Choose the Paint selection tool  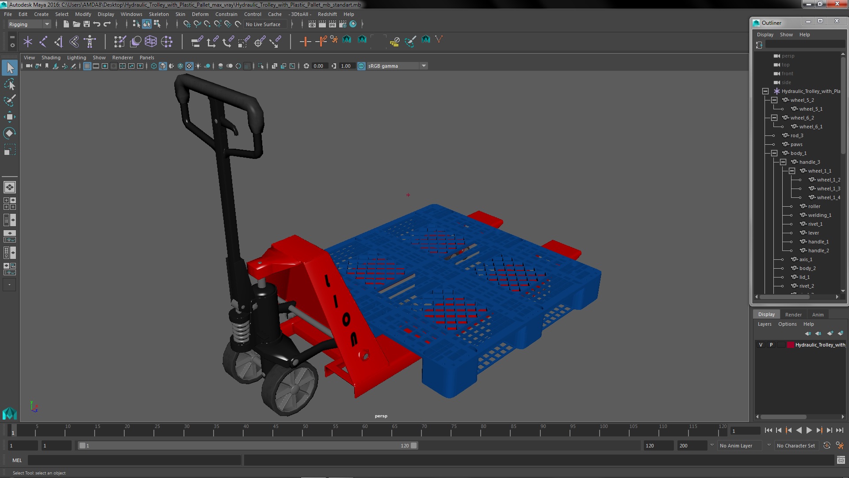point(10,100)
